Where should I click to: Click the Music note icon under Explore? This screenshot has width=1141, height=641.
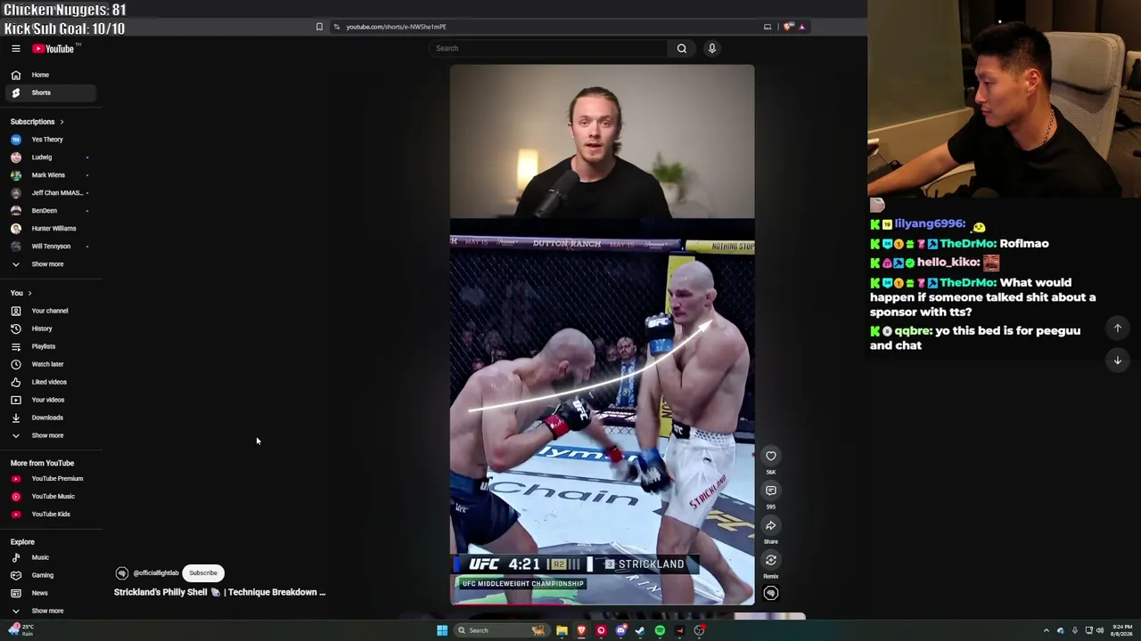(16, 557)
